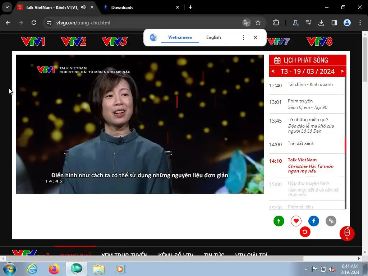
Task: Open Firefox from taskbar
Action: 54,269
